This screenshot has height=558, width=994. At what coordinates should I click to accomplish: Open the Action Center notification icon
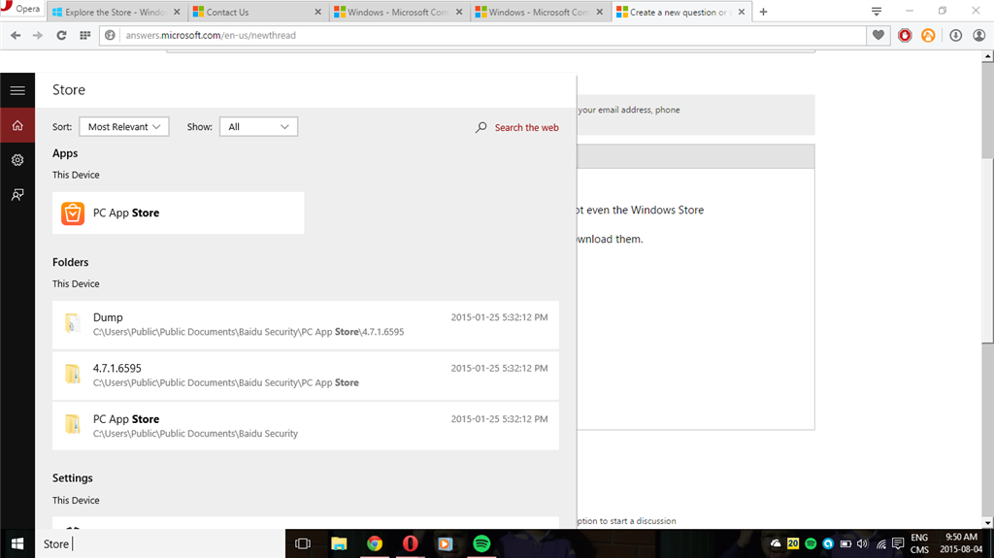(x=898, y=543)
